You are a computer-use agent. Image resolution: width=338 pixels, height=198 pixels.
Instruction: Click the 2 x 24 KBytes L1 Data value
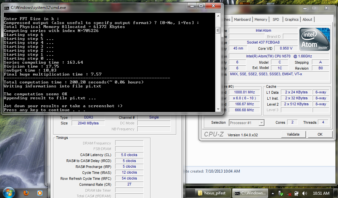296,92
